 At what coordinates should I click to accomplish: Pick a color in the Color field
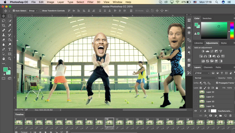(x=214, y=30)
